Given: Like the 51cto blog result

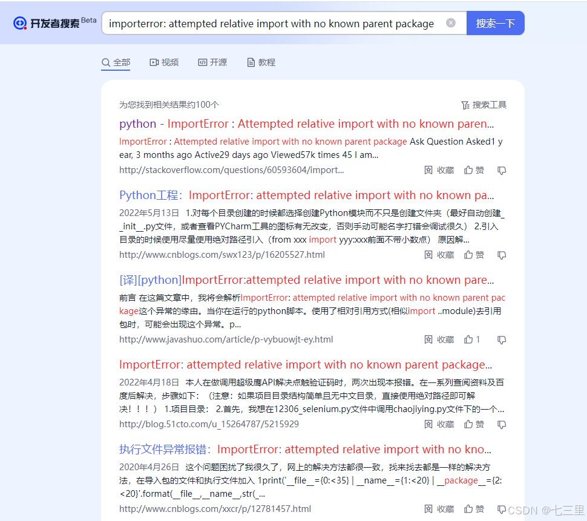Looking at the screenshot, I should click(x=474, y=424).
